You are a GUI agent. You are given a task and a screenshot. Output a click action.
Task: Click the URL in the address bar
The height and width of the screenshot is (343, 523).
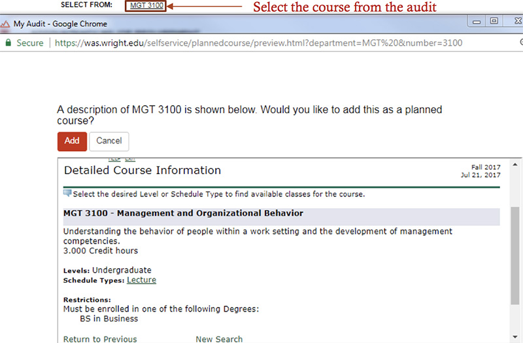pyautogui.click(x=258, y=43)
